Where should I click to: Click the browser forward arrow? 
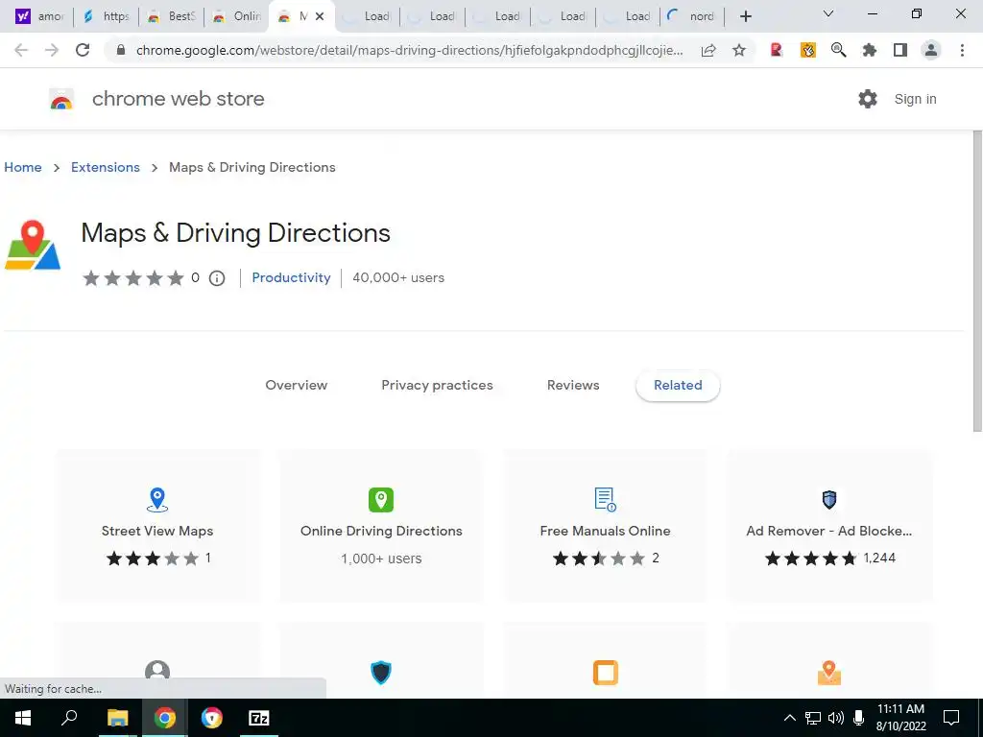52,50
